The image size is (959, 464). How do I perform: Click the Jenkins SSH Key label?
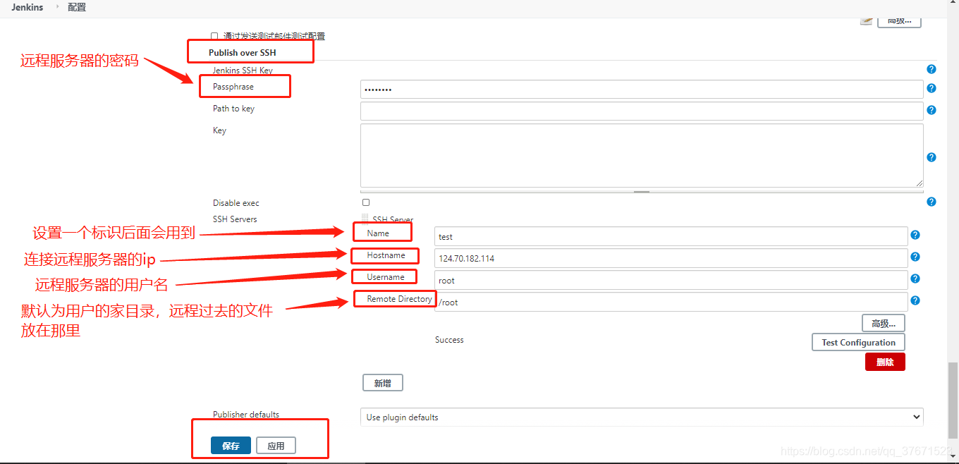click(243, 71)
